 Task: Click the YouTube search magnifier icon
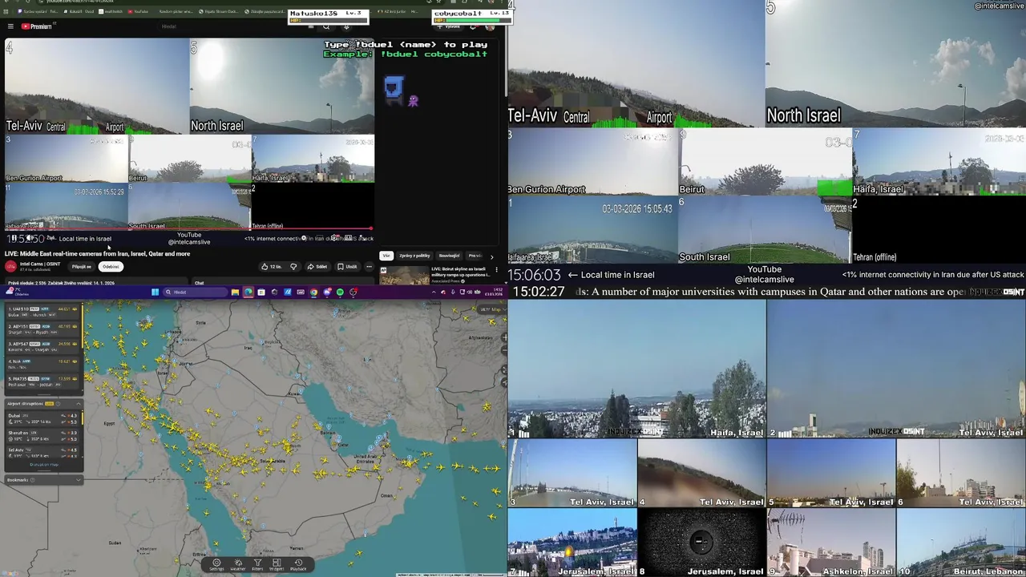(x=326, y=26)
